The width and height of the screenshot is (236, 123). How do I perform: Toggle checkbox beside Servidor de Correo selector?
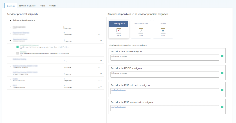222,56
